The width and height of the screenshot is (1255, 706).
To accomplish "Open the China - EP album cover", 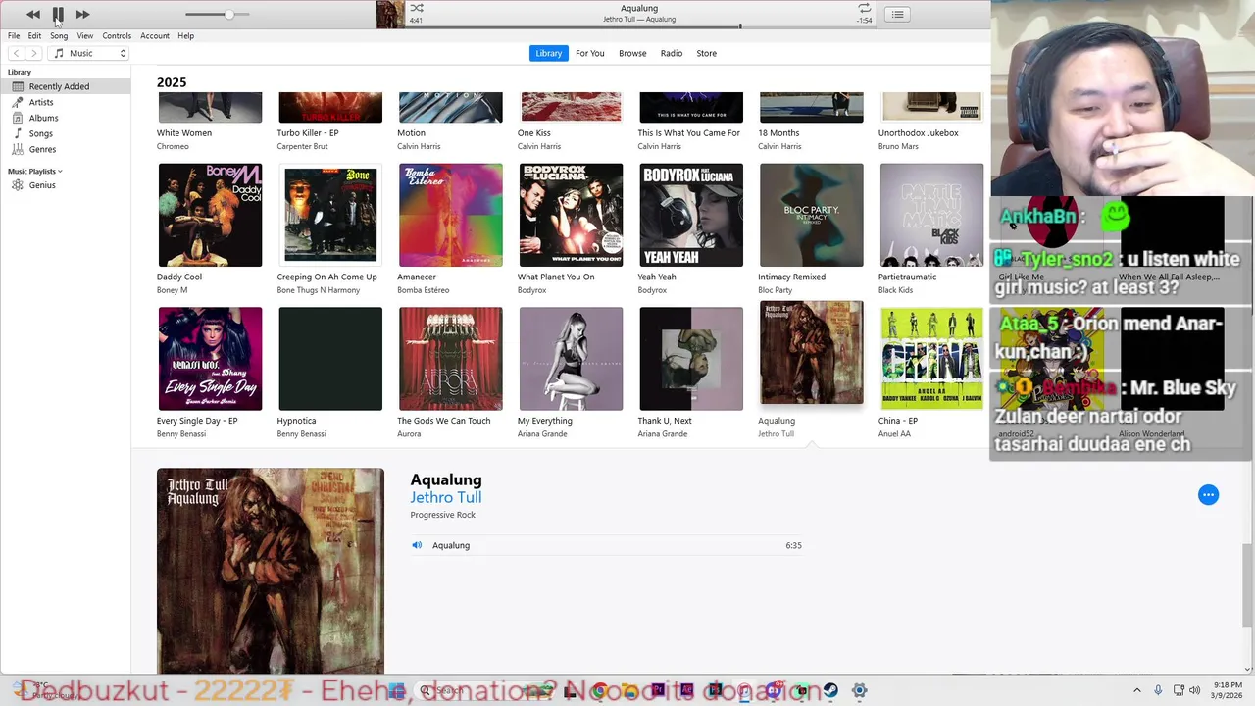I will tap(931, 359).
